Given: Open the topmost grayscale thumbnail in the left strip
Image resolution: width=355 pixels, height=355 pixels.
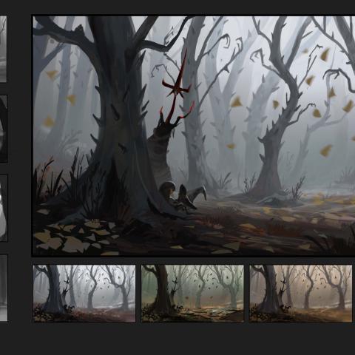Looking at the screenshot, I should 3,49.
